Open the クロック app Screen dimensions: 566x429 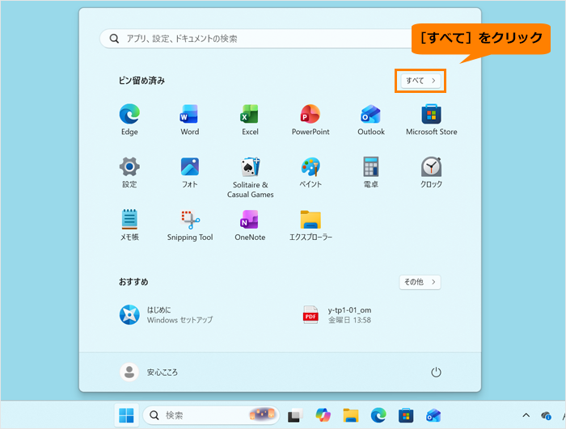coord(431,172)
